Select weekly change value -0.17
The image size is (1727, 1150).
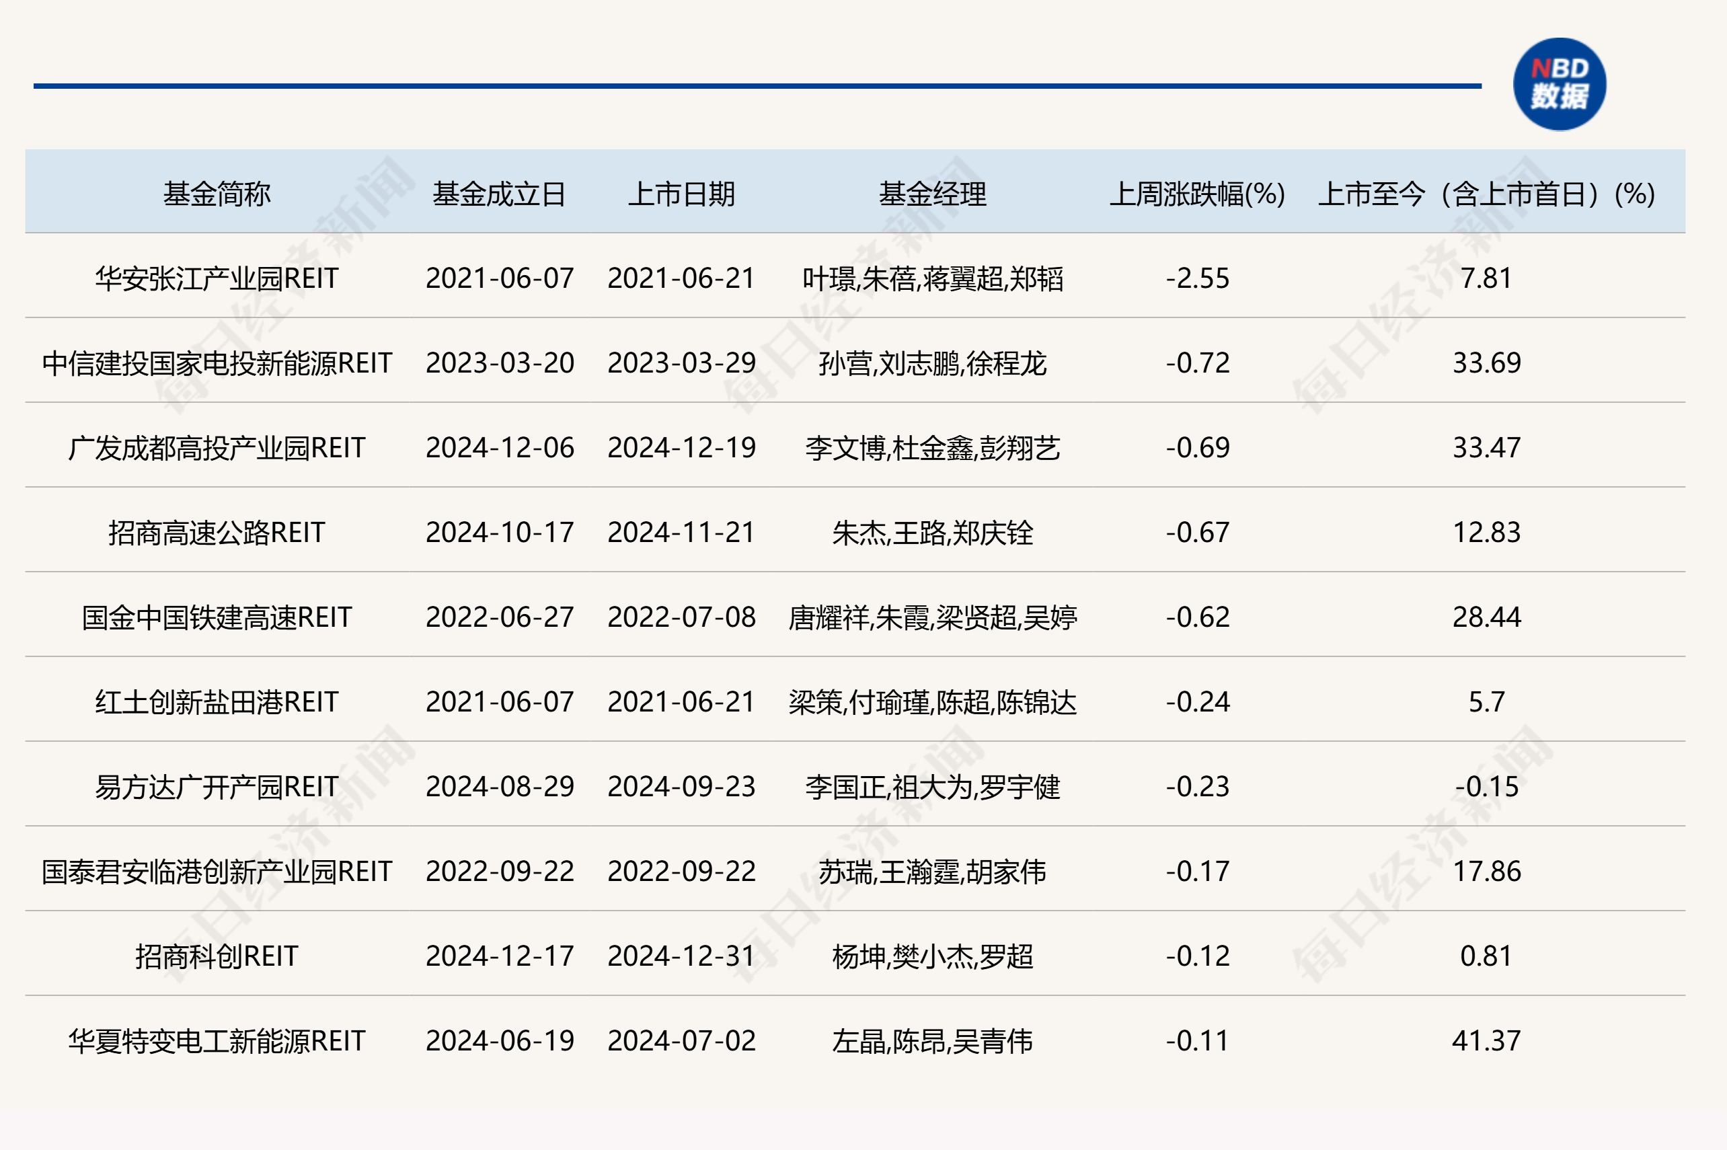(x=1198, y=872)
